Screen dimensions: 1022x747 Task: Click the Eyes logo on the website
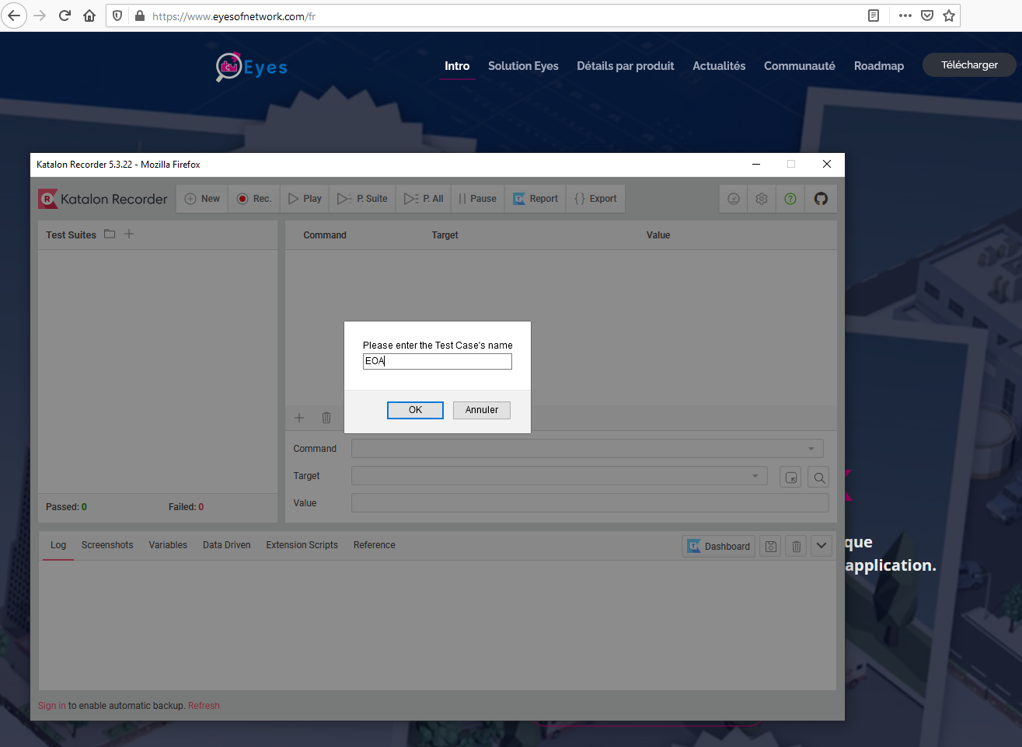[251, 67]
